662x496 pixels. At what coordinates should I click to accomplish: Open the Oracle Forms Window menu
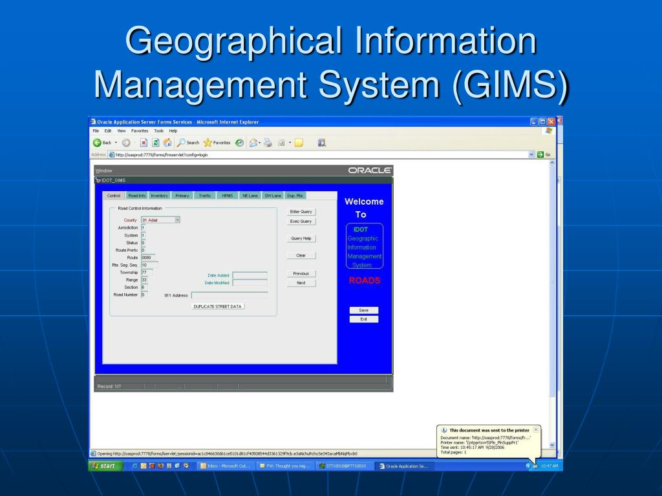tap(104, 170)
